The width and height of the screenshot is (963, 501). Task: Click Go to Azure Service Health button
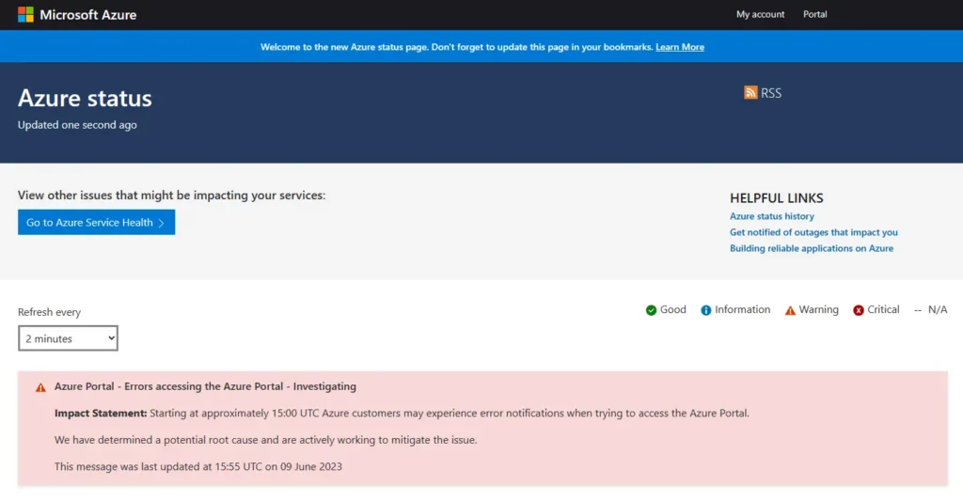(97, 222)
